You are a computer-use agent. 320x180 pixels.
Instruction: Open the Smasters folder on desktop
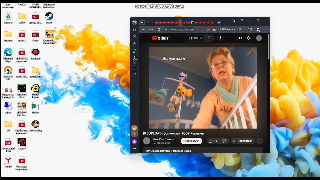click(x=8, y=36)
